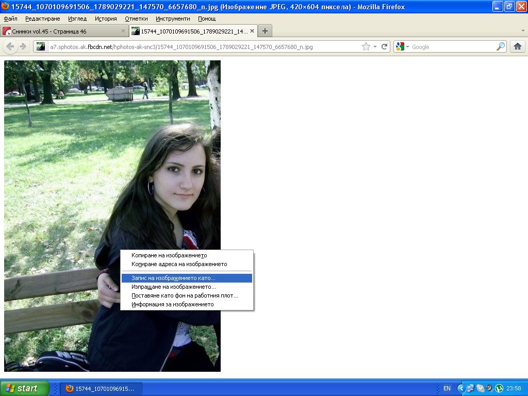The image size is (528, 396).
Task: Select the 15744_1070109691506 image tab
Action: (193, 31)
